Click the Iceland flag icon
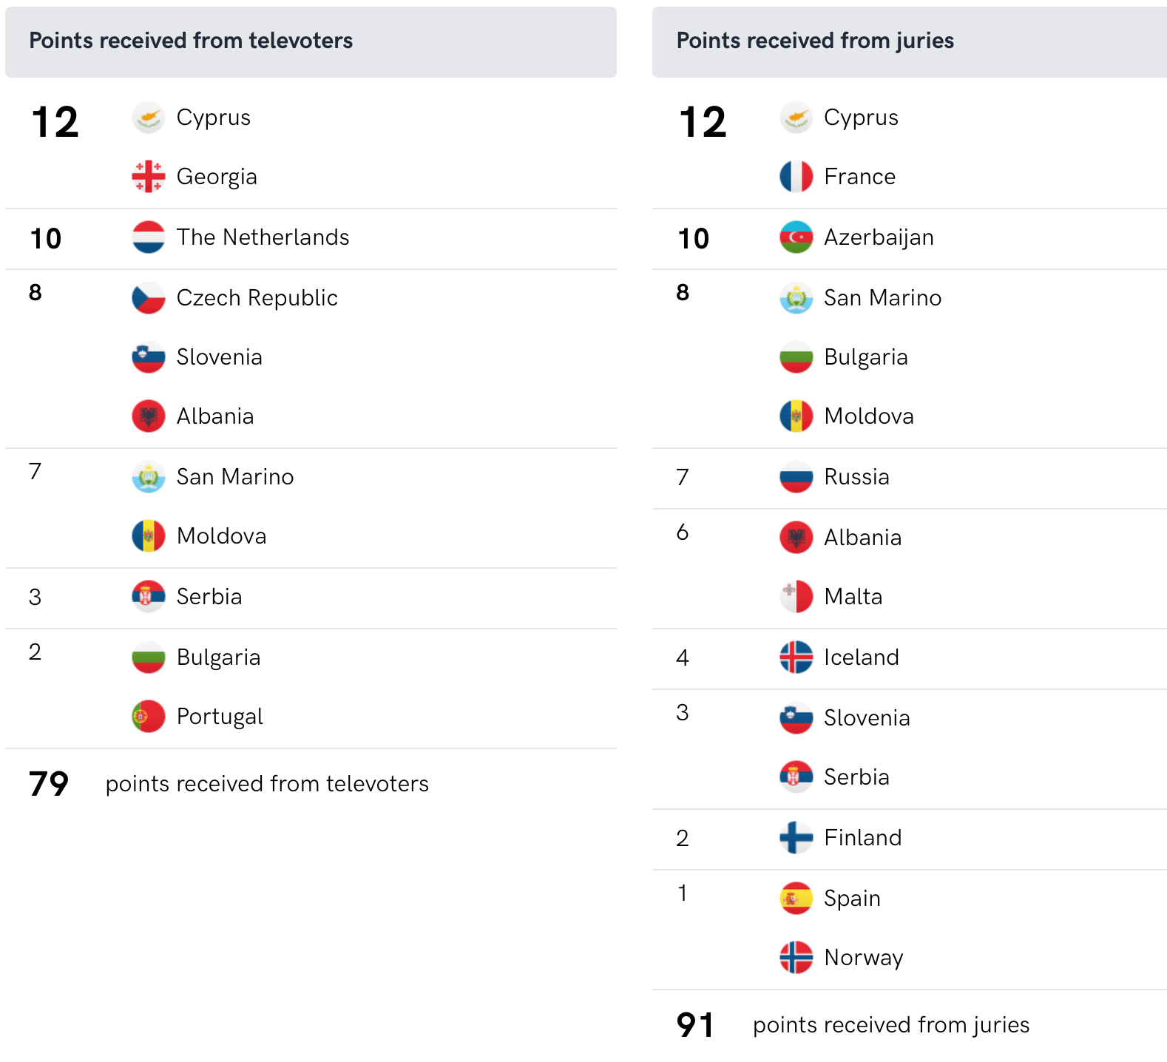This screenshot has height=1062, width=1167. [x=796, y=657]
